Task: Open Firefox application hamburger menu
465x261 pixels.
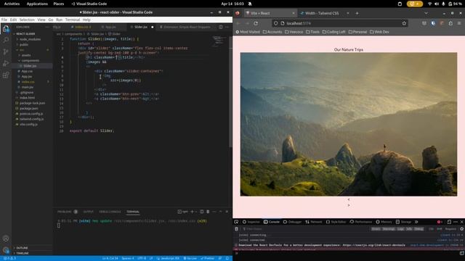Action: [x=459, y=23]
